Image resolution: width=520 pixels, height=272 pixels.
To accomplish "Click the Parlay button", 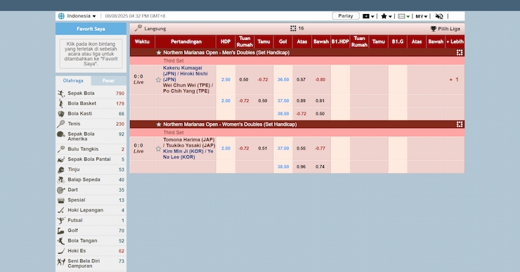I will click(x=346, y=16).
